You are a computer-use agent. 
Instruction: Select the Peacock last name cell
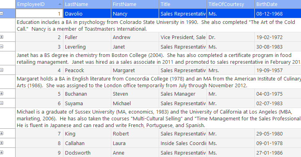click(x=87, y=70)
